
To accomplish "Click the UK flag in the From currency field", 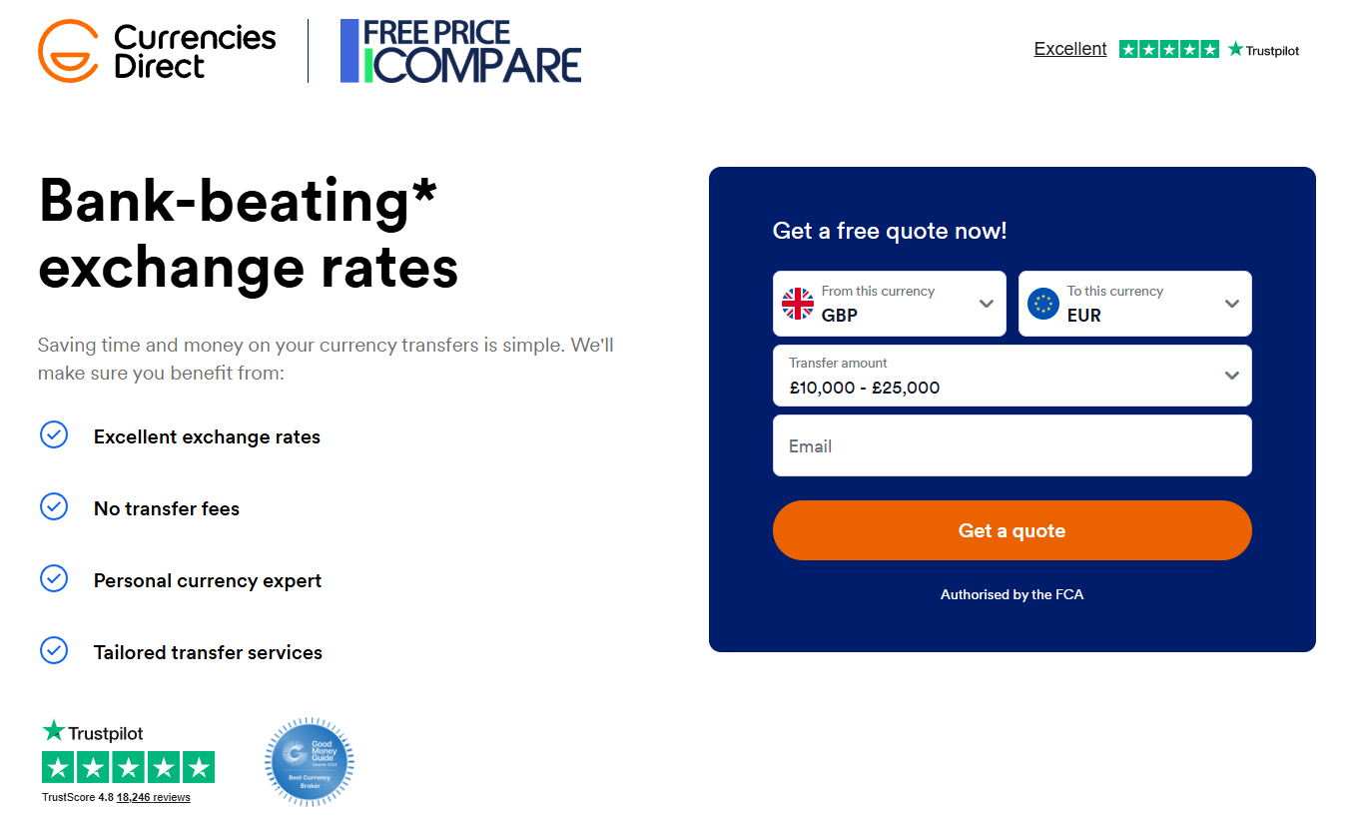I will [x=797, y=303].
